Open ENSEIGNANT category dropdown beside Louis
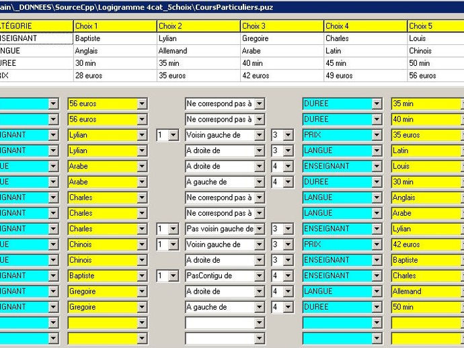 (377, 167)
